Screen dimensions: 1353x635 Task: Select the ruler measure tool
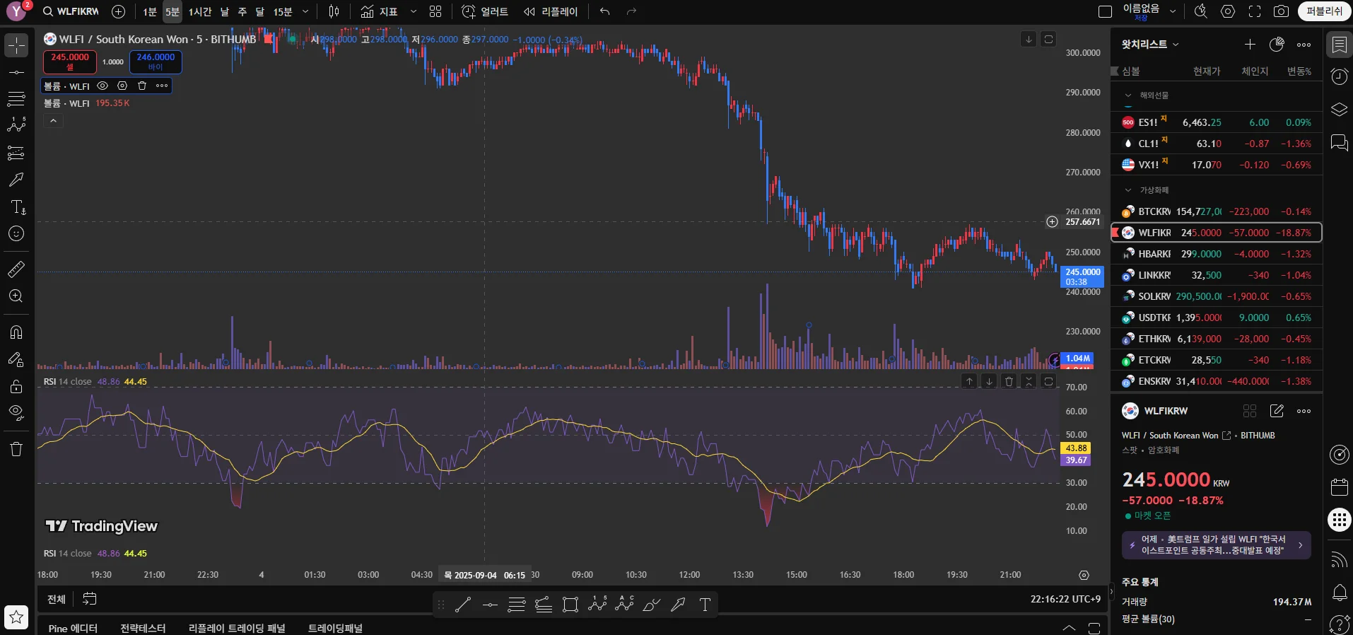click(16, 269)
